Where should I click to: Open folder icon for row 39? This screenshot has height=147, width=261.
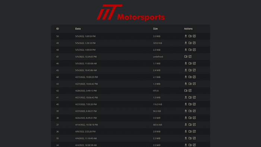pyautogui.click(x=190, y=111)
